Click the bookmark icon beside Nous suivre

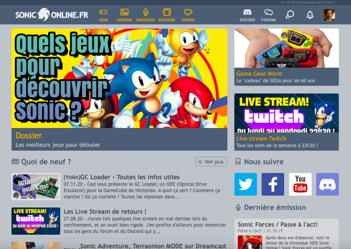pos(238,161)
